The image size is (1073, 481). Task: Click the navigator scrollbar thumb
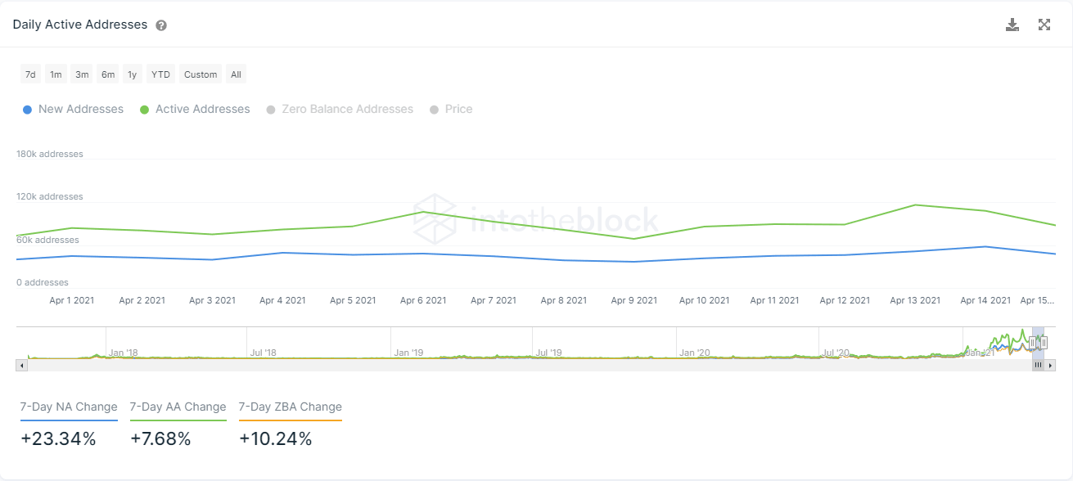click(1038, 366)
